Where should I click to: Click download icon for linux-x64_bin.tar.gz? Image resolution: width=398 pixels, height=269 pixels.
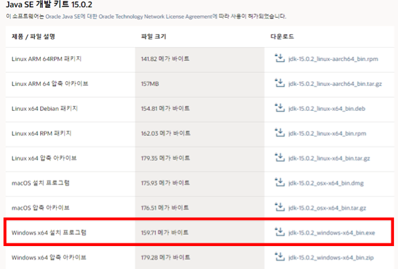[280, 157]
